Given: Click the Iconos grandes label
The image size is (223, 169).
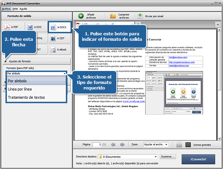Looking at the screenshot, I should [202, 145].
